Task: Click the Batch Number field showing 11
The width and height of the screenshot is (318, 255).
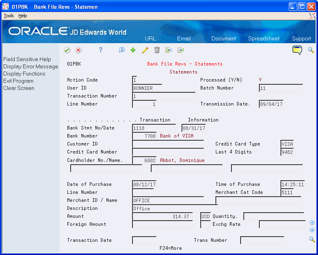Action: (x=280, y=88)
